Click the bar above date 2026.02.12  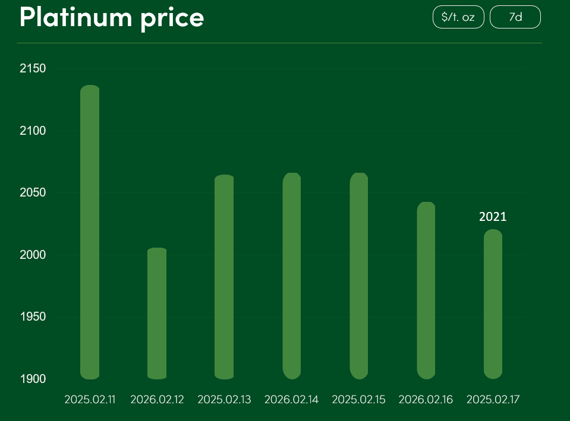pos(157,313)
